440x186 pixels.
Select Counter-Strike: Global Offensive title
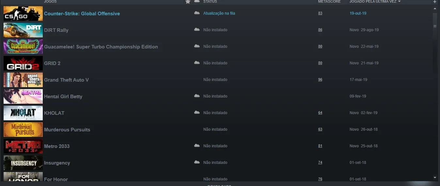(82, 14)
